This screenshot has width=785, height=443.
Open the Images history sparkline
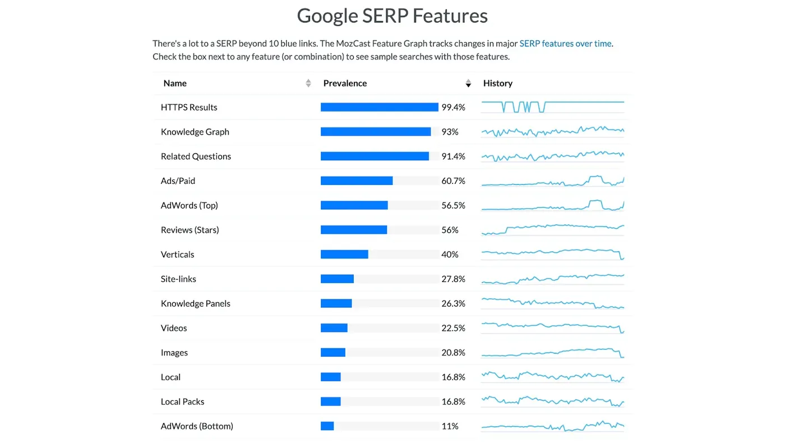click(x=553, y=353)
